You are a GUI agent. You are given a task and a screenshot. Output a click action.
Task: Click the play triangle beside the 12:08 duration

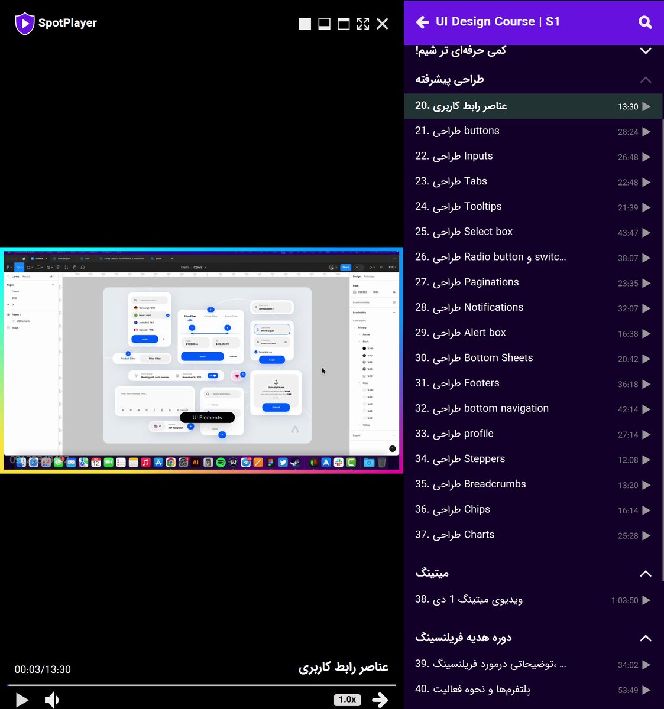[x=646, y=460]
